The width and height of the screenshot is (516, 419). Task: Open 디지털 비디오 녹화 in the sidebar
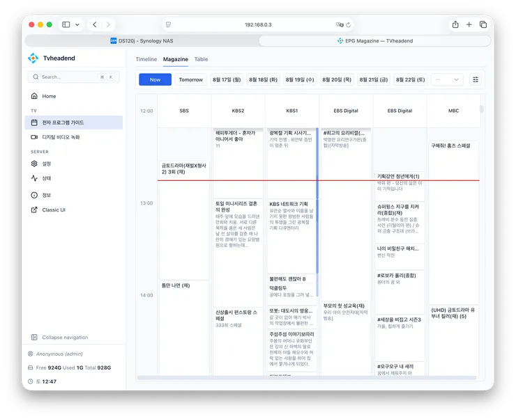coord(74,137)
